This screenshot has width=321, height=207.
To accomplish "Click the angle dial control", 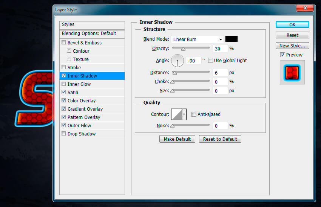I will (177, 60).
